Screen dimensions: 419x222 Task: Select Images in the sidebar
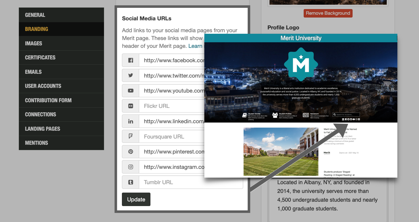click(x=34, y=43)
